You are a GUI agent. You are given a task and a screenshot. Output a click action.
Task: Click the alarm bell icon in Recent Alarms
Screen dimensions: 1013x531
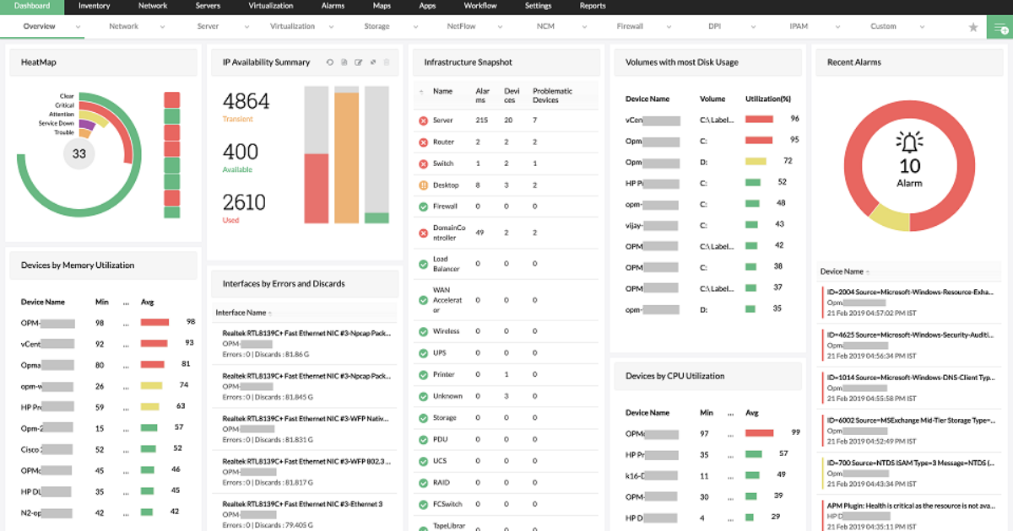coord(909,142)
